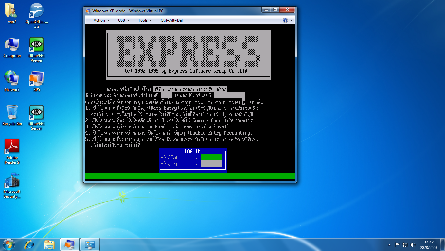
Task: Click the "(Data Entry)" text
Action: point(164,108)
